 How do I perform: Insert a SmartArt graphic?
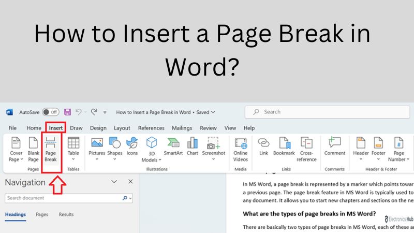(173, 146)
